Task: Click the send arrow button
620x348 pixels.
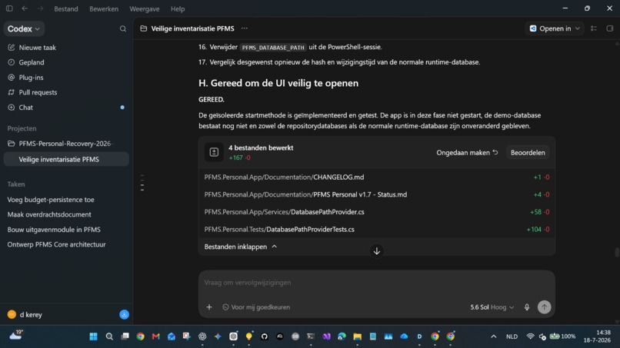Action: pos(544,307)
